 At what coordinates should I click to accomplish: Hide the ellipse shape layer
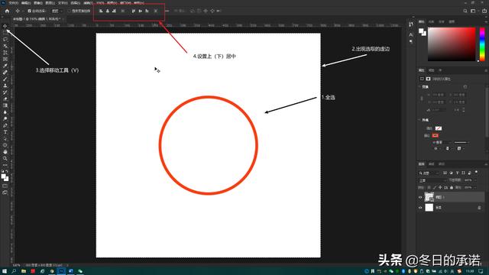pyautogui.click(x=420, y=197)
